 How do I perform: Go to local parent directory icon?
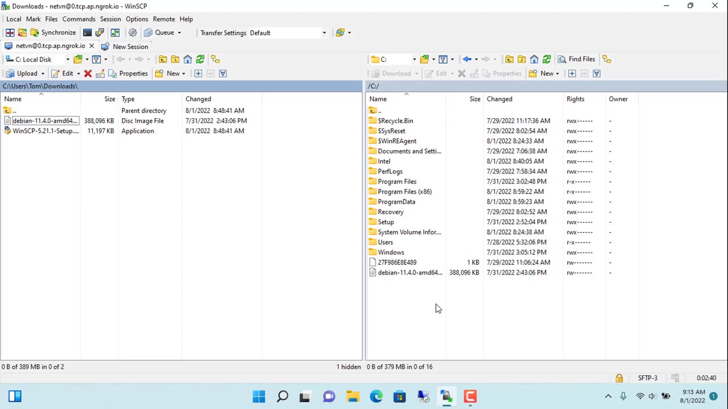pos(163,59)
